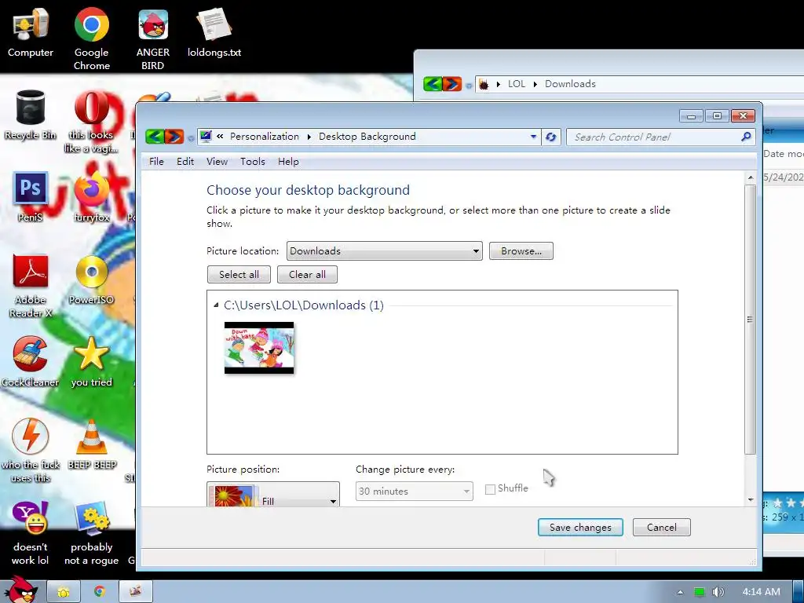This screenshot has height=603, width=804.
Task: Click the Angry Bird Start button
Action: coord(20,590)
